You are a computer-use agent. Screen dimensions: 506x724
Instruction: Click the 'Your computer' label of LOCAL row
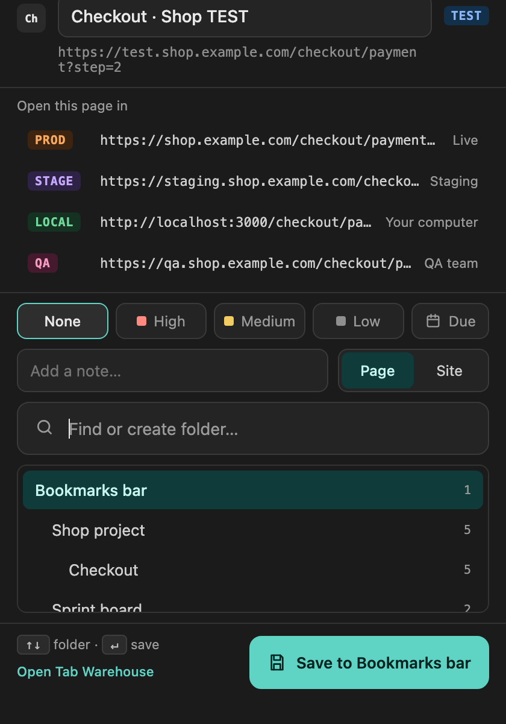432,222
